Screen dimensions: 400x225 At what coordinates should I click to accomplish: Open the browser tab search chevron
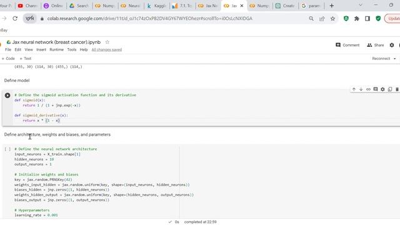[x=360, y=5]
